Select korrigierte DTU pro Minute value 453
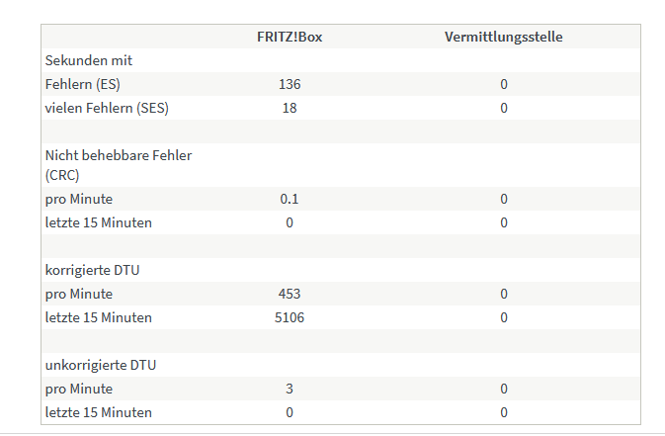This screenshot has width=665, height=436. [290, 295]
